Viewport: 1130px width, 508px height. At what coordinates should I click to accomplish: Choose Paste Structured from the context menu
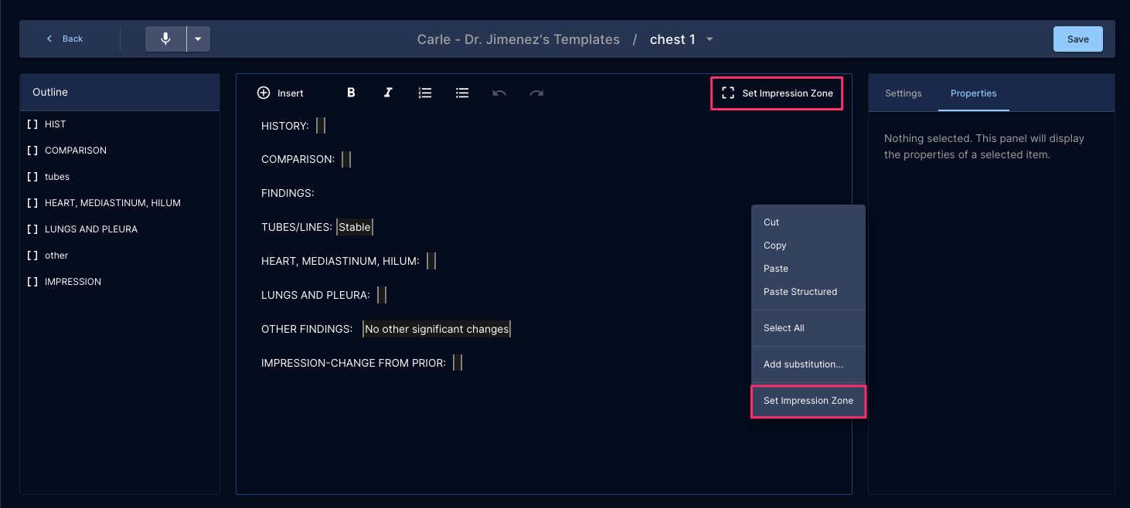pyautogui.click(x=808, y=292)
